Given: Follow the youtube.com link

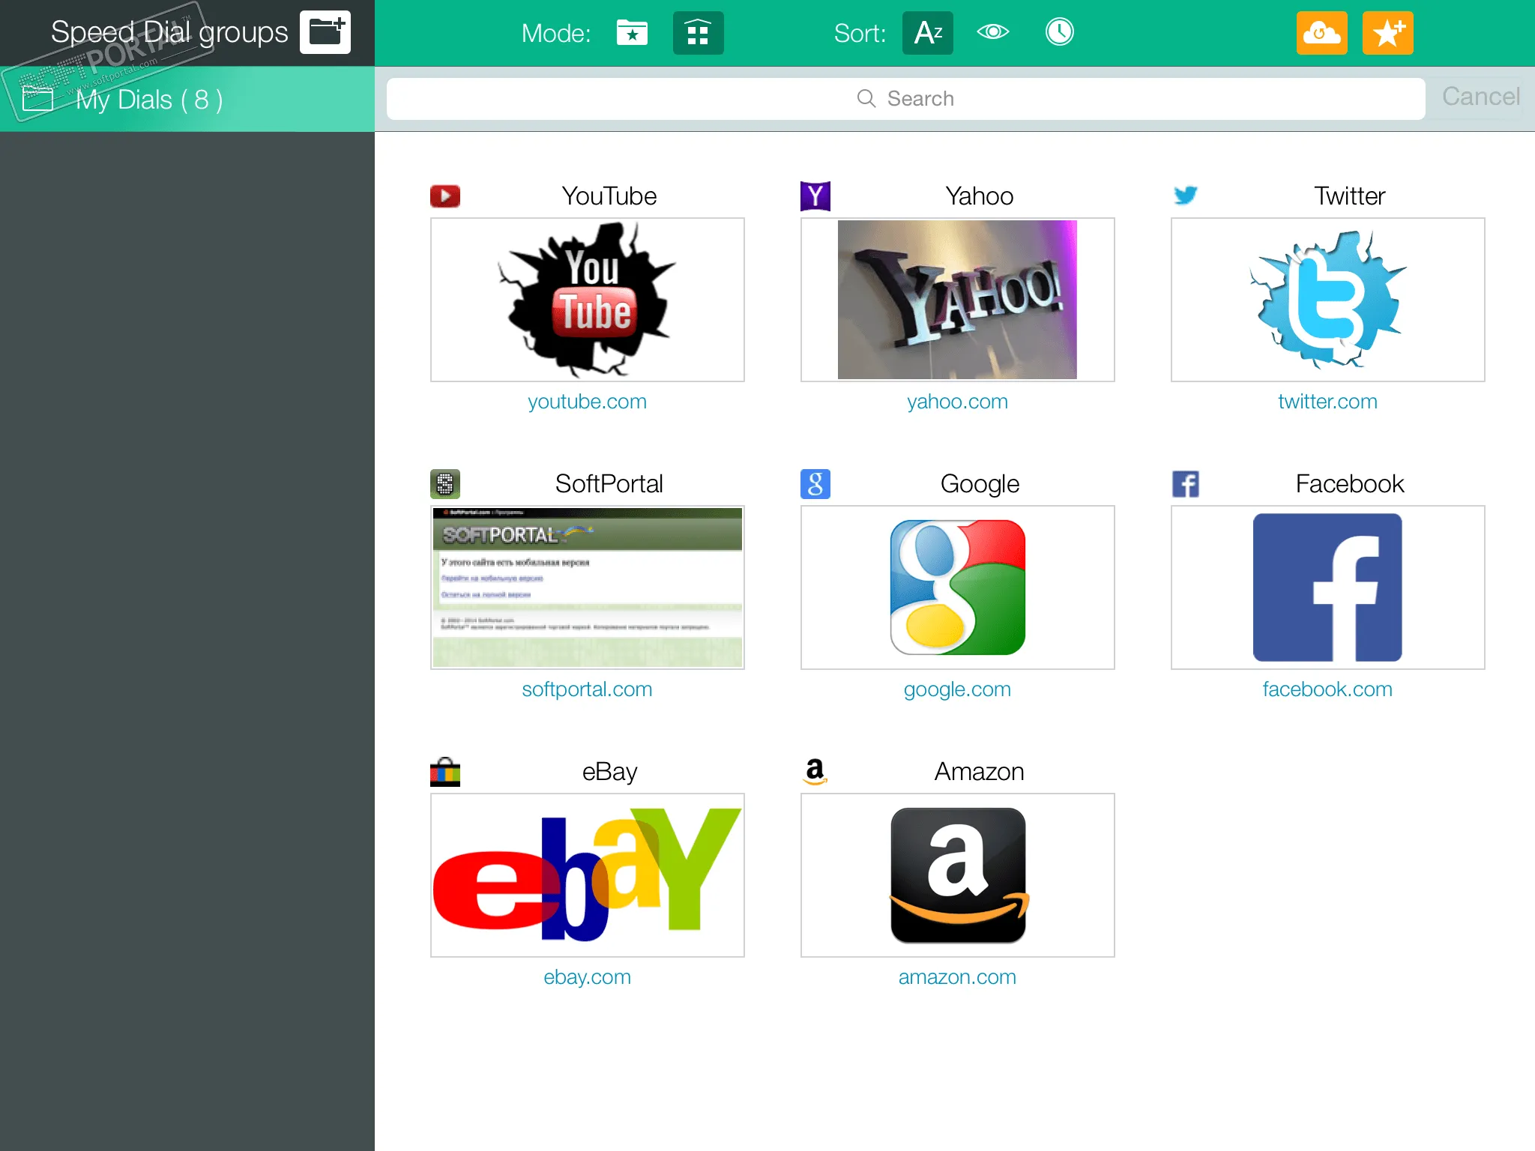Looking at the screenshot, I should 588,402.
